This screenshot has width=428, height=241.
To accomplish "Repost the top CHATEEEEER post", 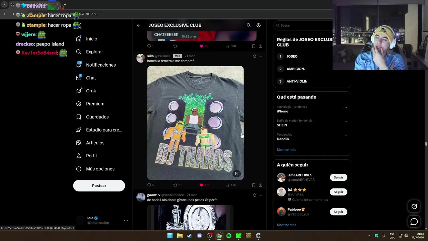I will [175, 46].
